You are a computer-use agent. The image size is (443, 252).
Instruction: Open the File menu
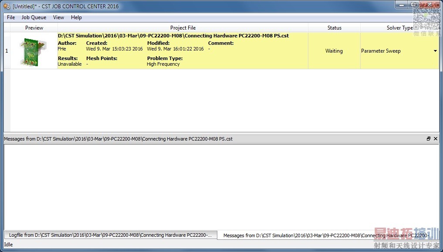tap(11, 17)
